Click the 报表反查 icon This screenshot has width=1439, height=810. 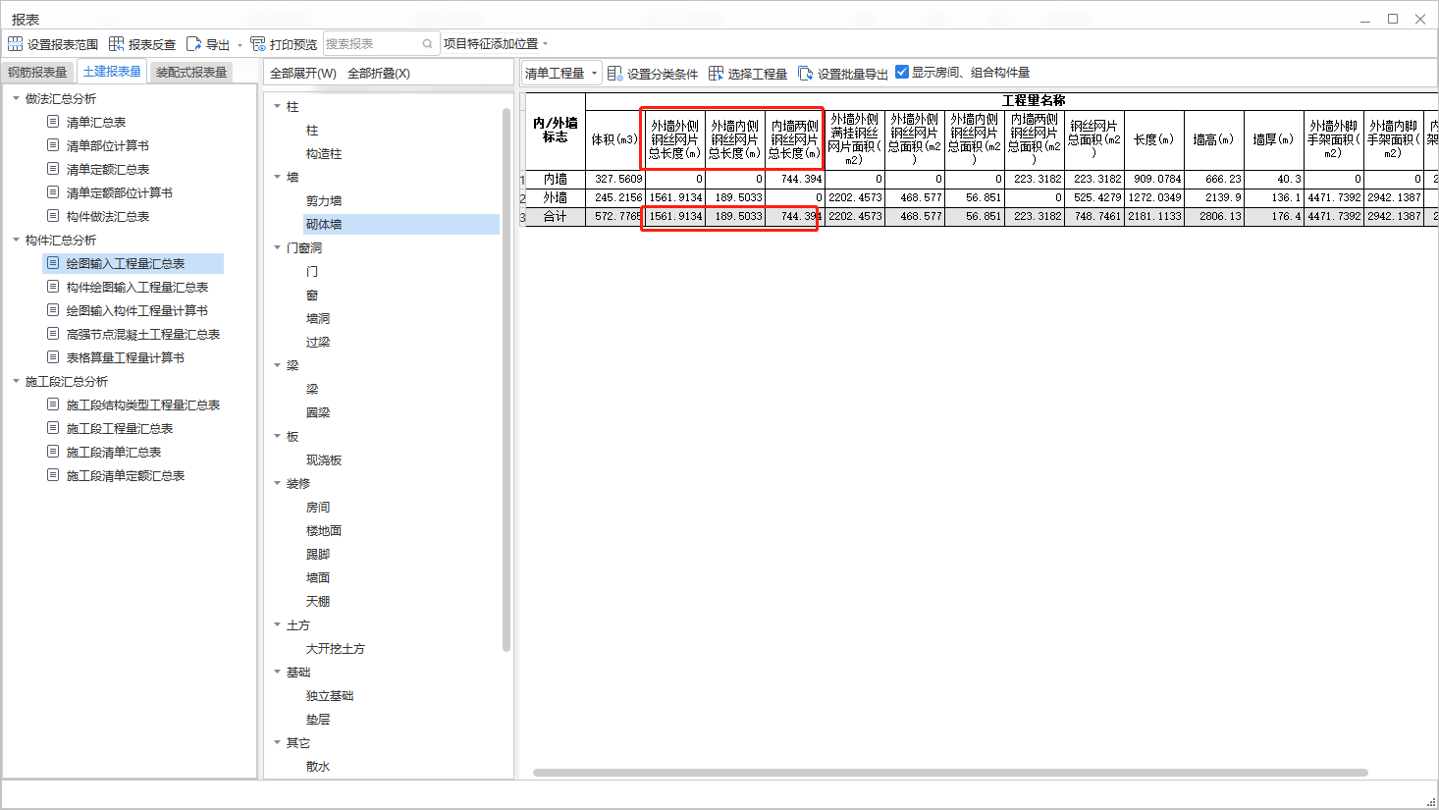click(x=117, y=44)
